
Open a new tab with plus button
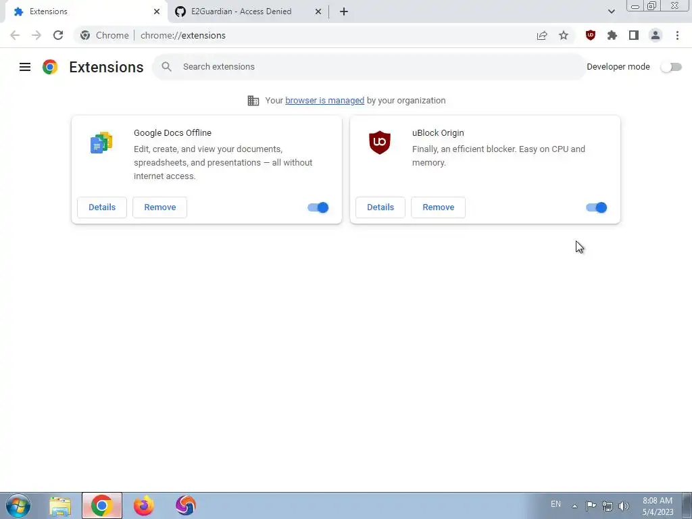pos(344,11)
